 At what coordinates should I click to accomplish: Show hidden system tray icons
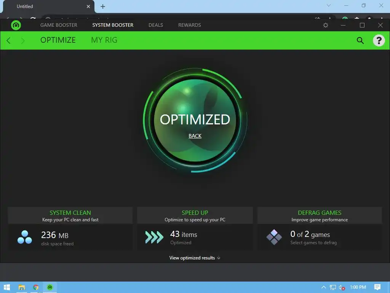tap(324, 287)
